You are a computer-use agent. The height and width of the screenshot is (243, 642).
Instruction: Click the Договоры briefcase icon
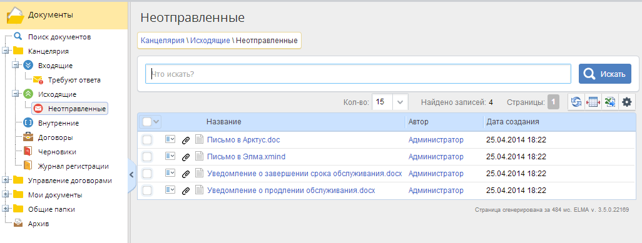click(x=28, y=137)
